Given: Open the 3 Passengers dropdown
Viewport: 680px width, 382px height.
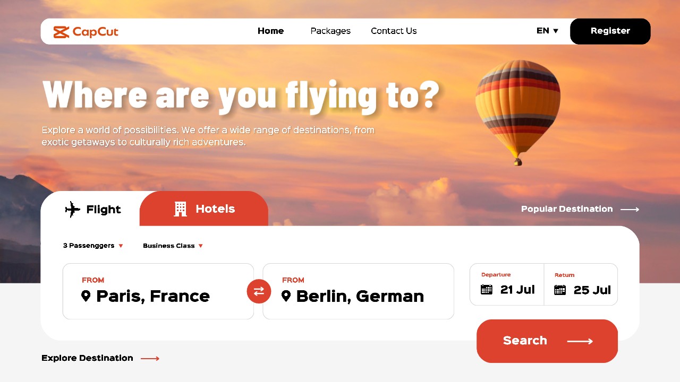Looking at the screenshot, I should click(x=93, y=246).
